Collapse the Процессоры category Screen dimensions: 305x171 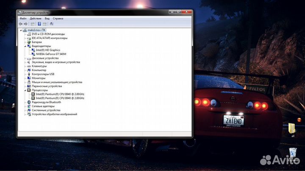click(x=25, y=90)
